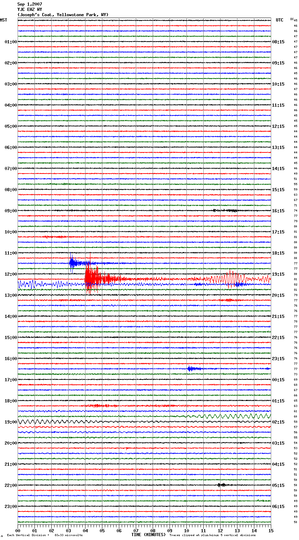Select the "16:15" UTC time label
299x540 pixels.
(x=278, y=211)
